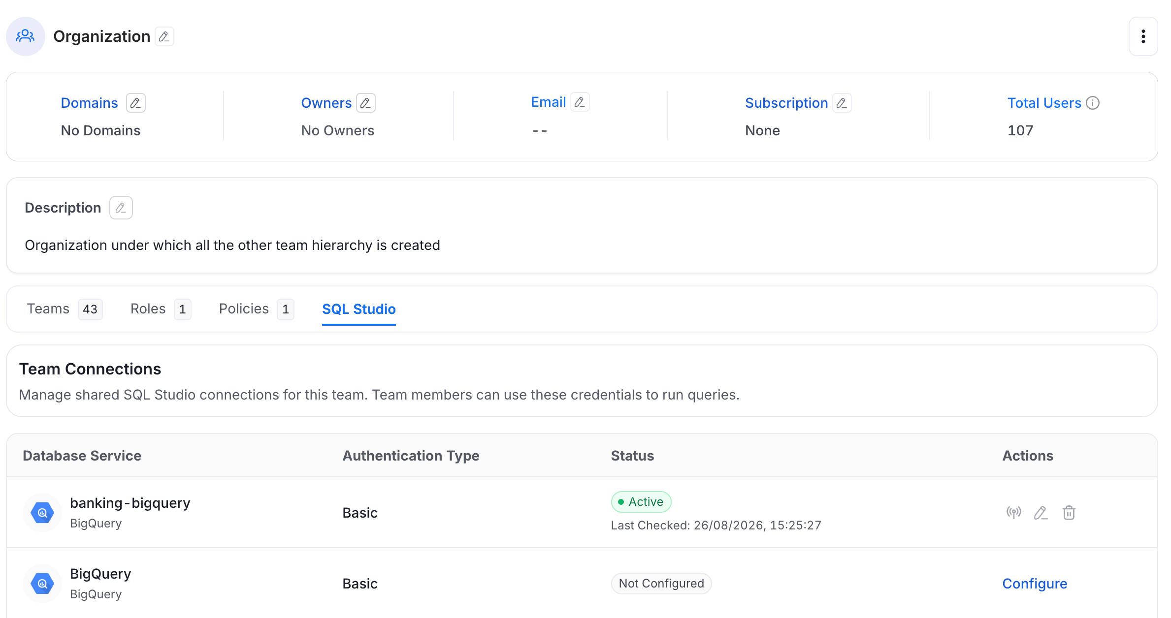
Task: Click the Active status badge
Action: (641, 502)
